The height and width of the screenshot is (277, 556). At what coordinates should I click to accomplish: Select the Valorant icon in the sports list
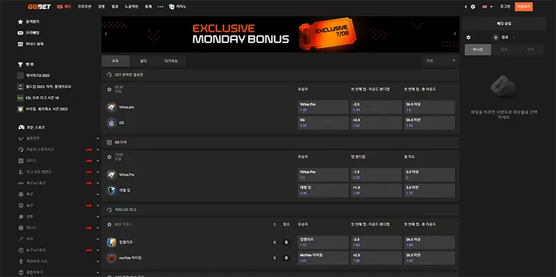coord(21,138)
